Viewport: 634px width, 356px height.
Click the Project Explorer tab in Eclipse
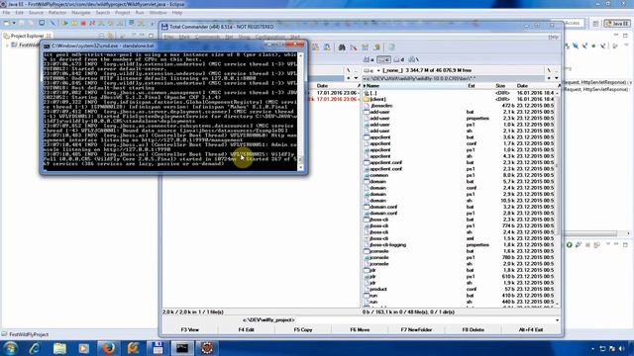point(27,36)
